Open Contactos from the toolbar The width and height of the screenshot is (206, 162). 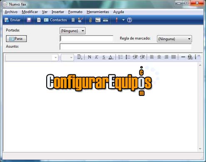click(55, 20)
